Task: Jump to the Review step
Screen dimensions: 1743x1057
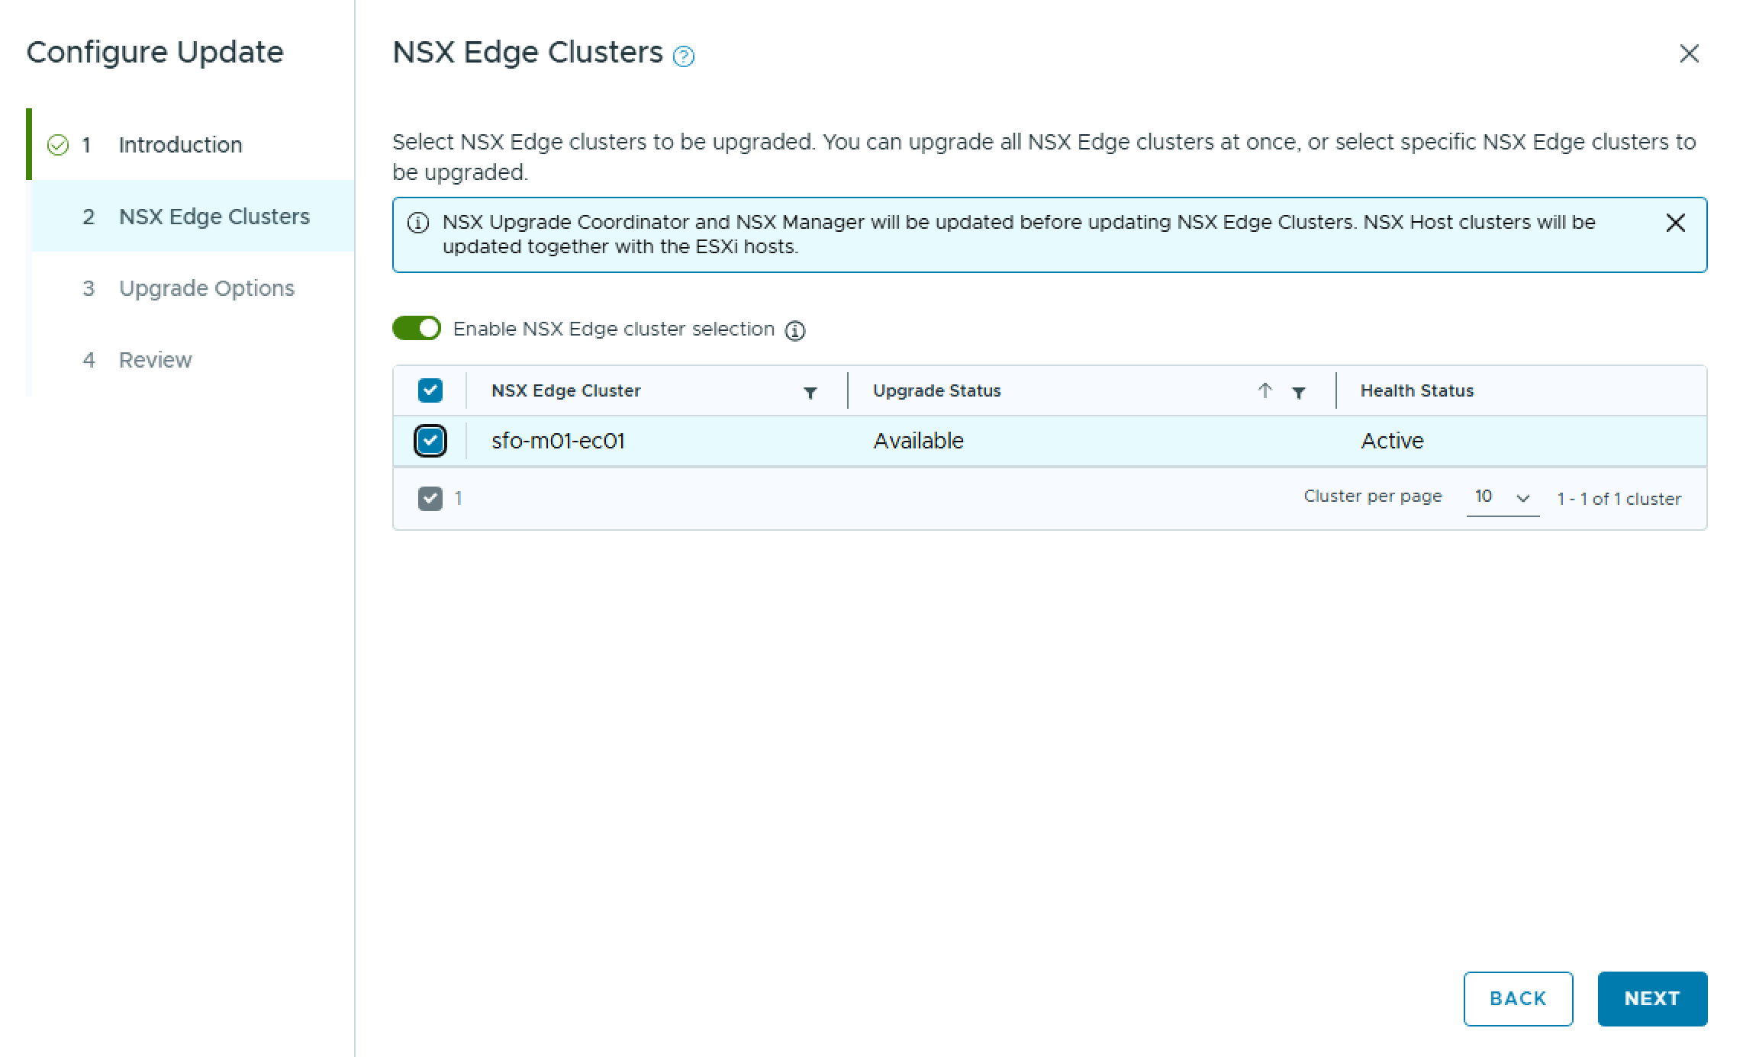Action: pos(155,360)
